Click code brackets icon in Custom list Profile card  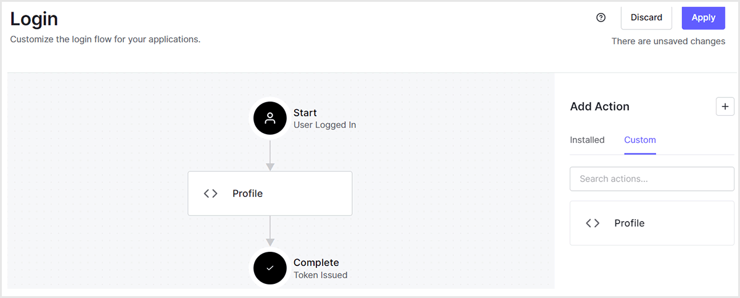(593, 223)
